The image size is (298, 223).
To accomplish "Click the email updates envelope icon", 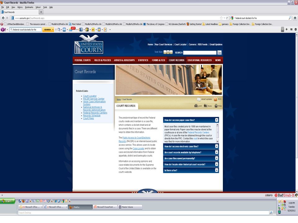I will point(199,99).
